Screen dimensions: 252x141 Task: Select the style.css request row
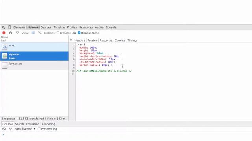34,56
